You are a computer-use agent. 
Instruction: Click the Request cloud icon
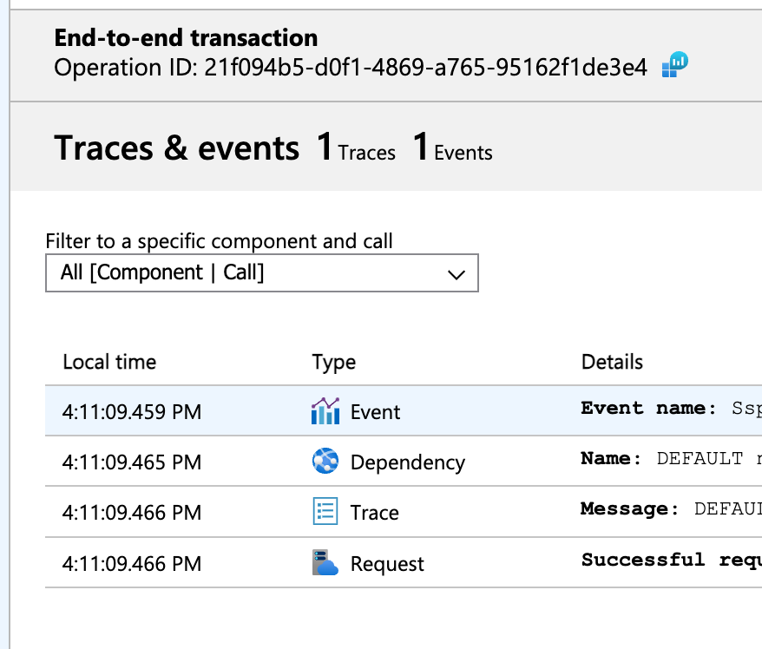(x=324, y=562)
